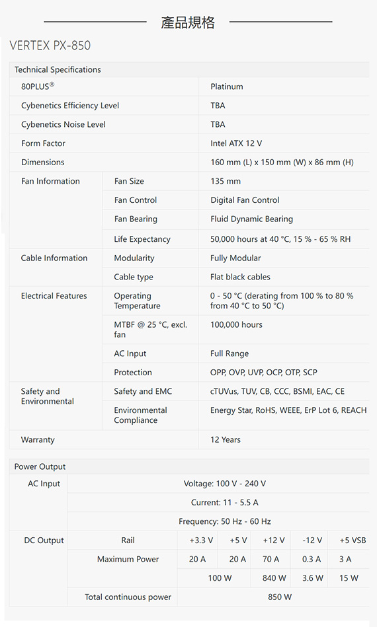
Task: Select the 850 W total continuous power cell
Action: click(x=280, y=597)
